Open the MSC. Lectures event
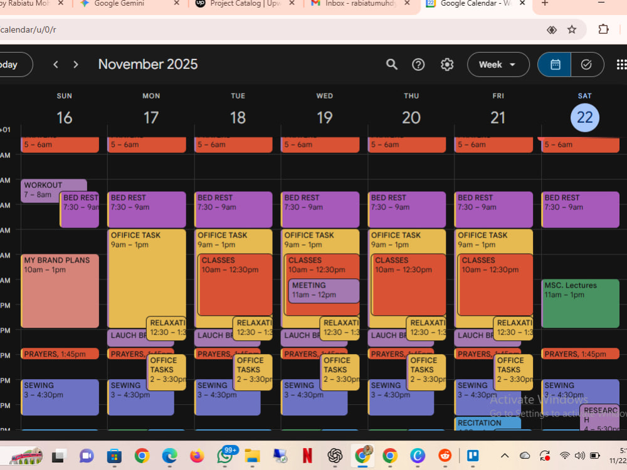This screenshot has width=627, height=470. pyautogui.click(x=580, y=304)
